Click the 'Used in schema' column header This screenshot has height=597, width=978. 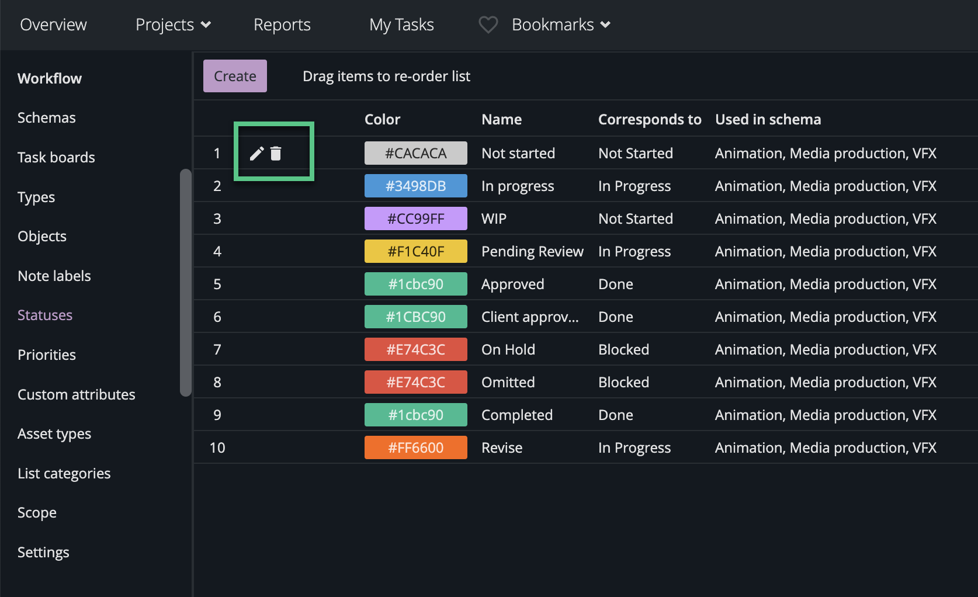coord(768,119)
